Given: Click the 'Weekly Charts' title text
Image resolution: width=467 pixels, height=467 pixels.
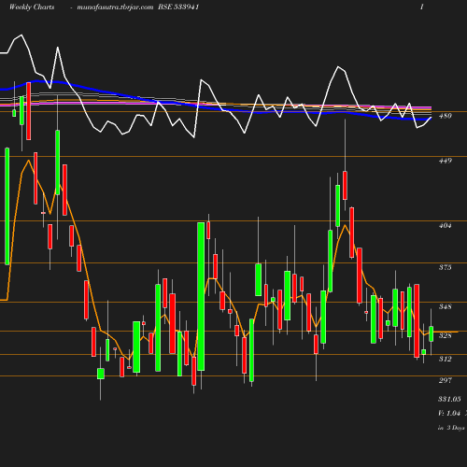Looking at the screenshot, I should (32, 7).
